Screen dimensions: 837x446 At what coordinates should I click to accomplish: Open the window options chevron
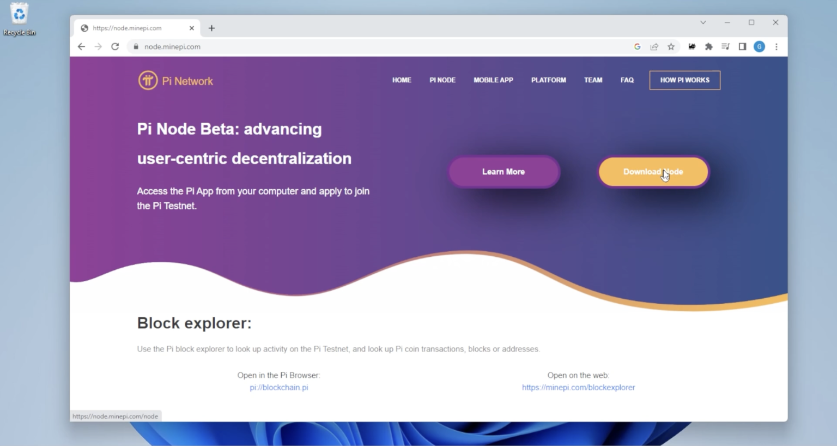point(703,22)
